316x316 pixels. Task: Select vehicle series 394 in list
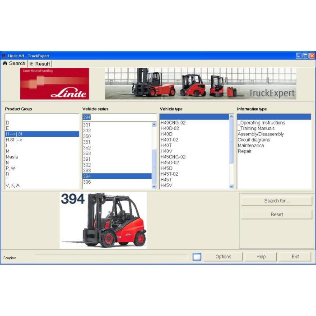click(117, 176)
